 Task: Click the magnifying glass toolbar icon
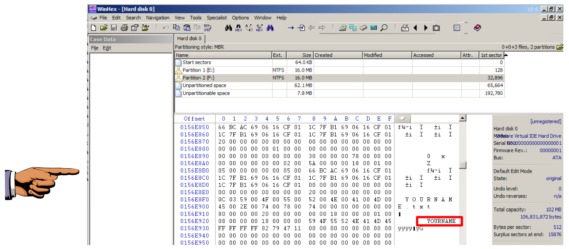point(384,28)
